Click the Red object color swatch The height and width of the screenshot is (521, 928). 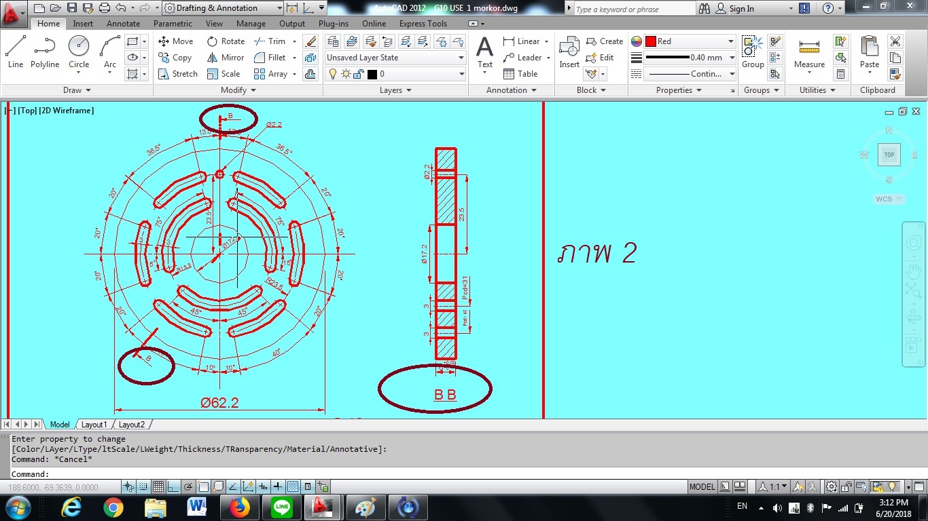click(x=651, y=41)
